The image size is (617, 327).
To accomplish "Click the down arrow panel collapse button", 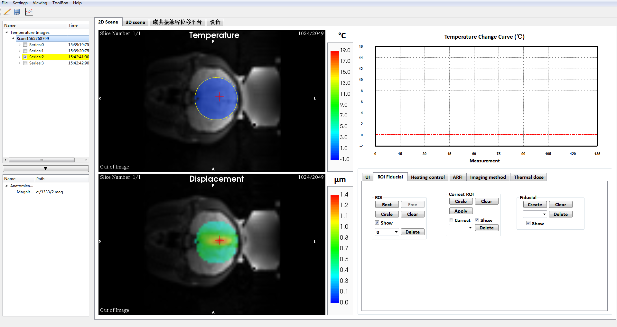I will pyautogui.click(x=46, y=168).
